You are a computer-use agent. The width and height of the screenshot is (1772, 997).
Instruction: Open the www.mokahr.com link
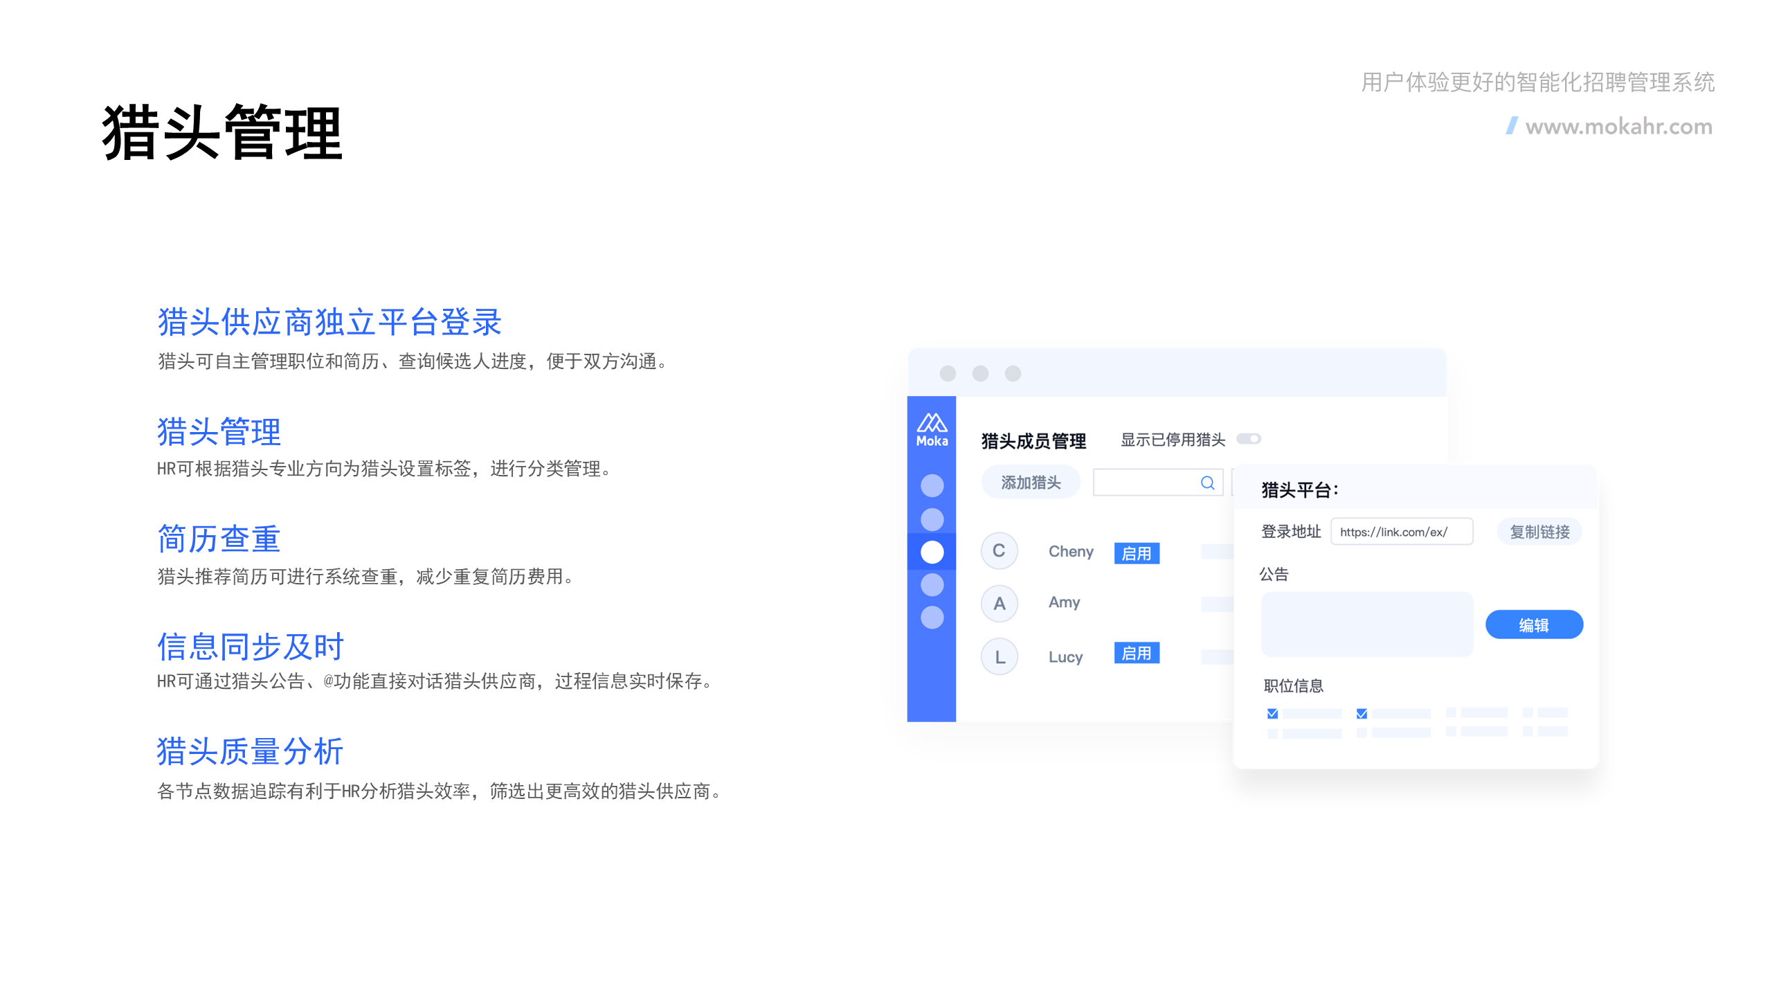click(x=1618, y=127)
